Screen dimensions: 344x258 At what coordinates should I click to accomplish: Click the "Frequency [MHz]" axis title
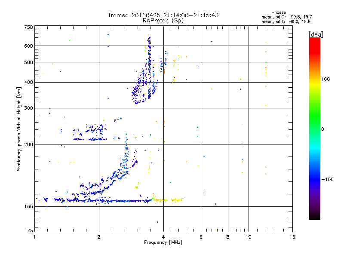163,243
